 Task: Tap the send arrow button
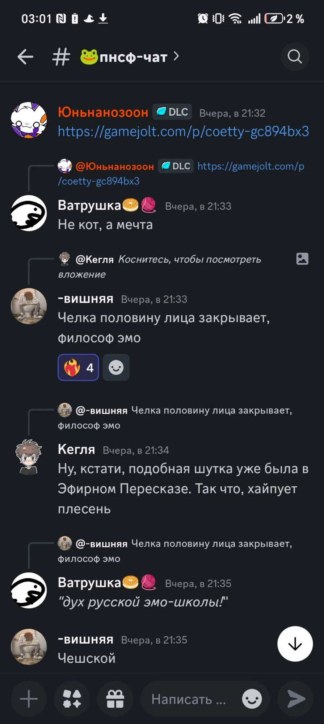point(295,699)
